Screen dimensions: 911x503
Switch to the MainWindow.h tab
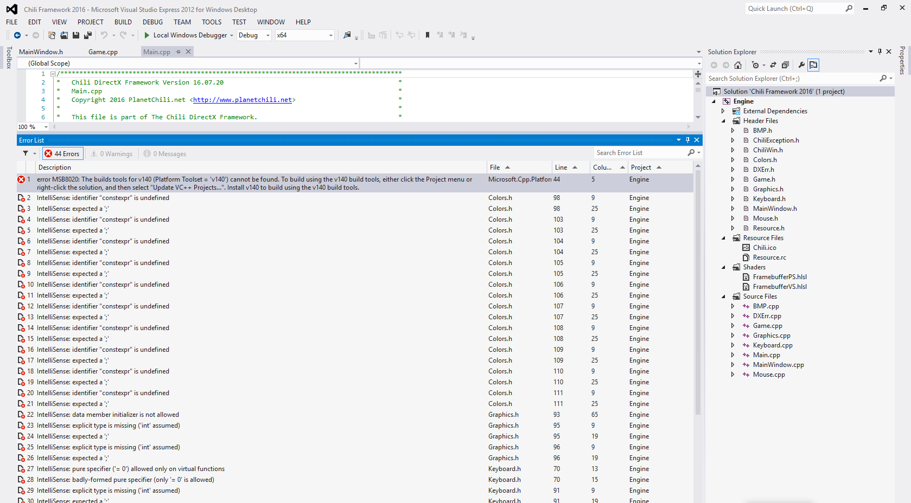(41, 52)
